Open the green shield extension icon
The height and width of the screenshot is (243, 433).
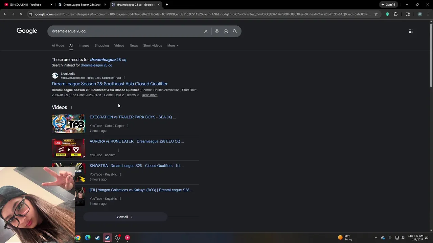pyautogui.click(x=387, y=14)
